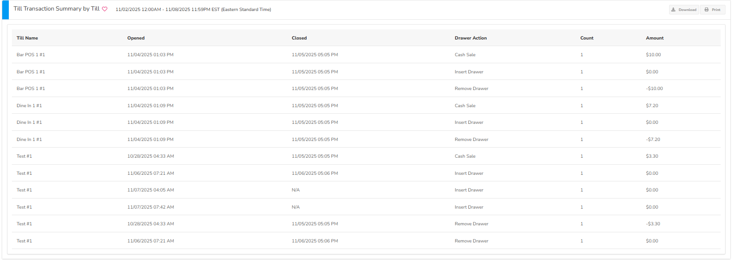Select the Count column header
Image resolution: width=733 pixels, height=260 pixels.
tap(587, 38)
